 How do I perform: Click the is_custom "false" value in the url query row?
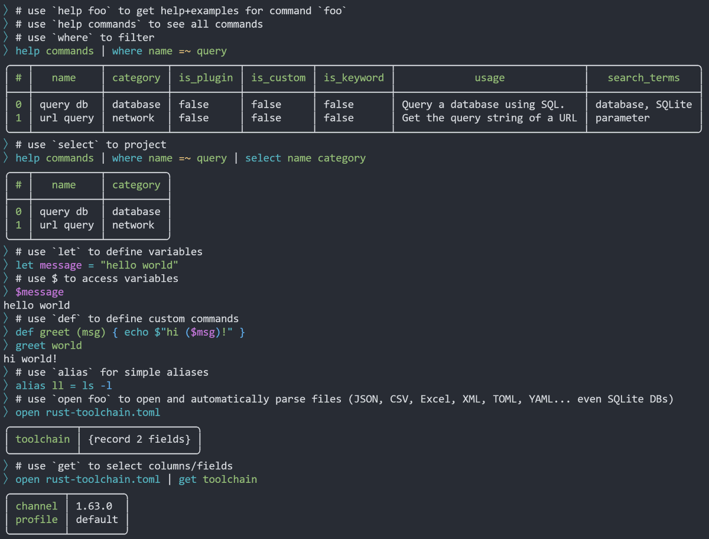coord(266,118)
